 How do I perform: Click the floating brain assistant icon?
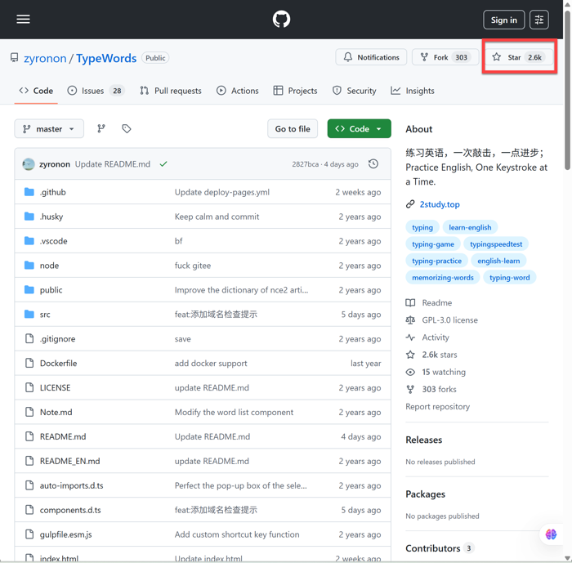pyautogui.click(x=551, y=534)
